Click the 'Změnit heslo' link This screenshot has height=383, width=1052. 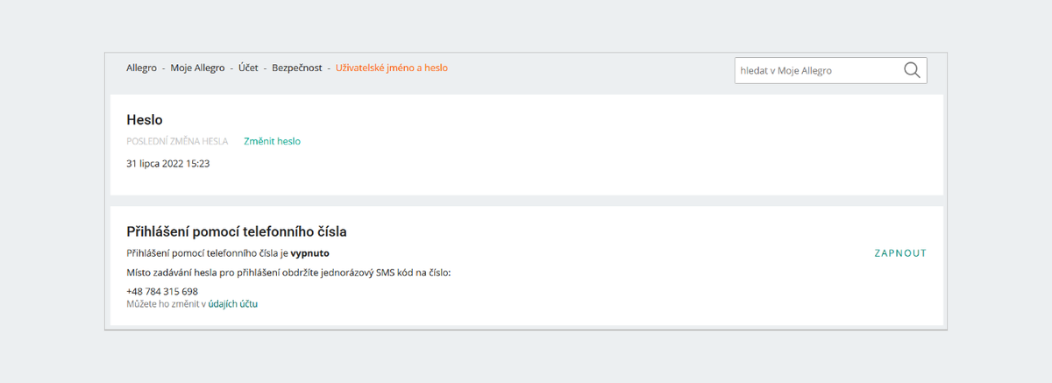[x=272, y=141]
